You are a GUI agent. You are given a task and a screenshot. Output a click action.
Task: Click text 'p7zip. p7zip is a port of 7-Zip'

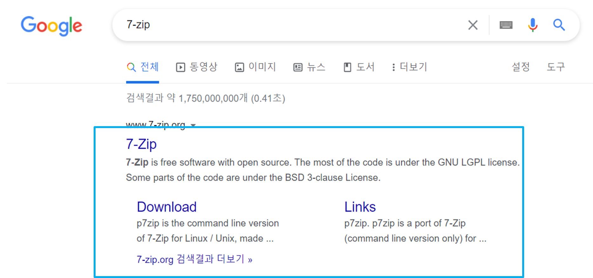tap(405, 223)
